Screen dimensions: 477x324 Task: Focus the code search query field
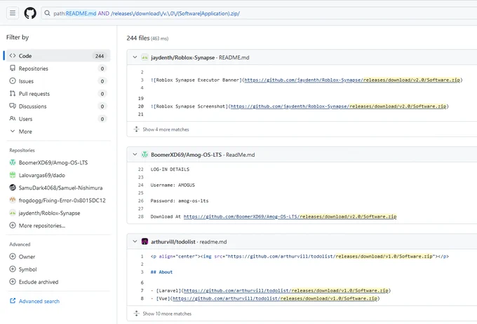259,13
